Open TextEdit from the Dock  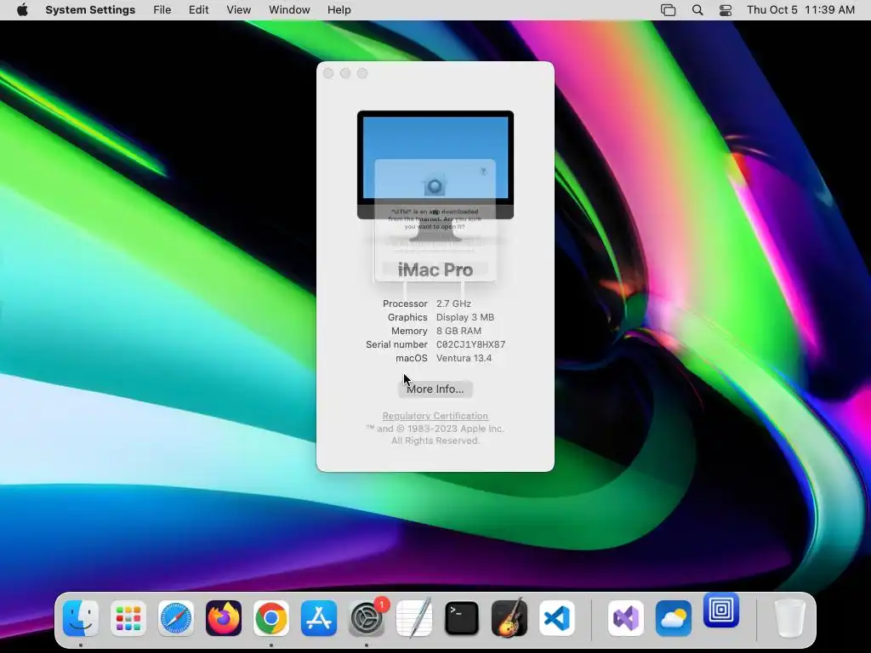point(414,618)
